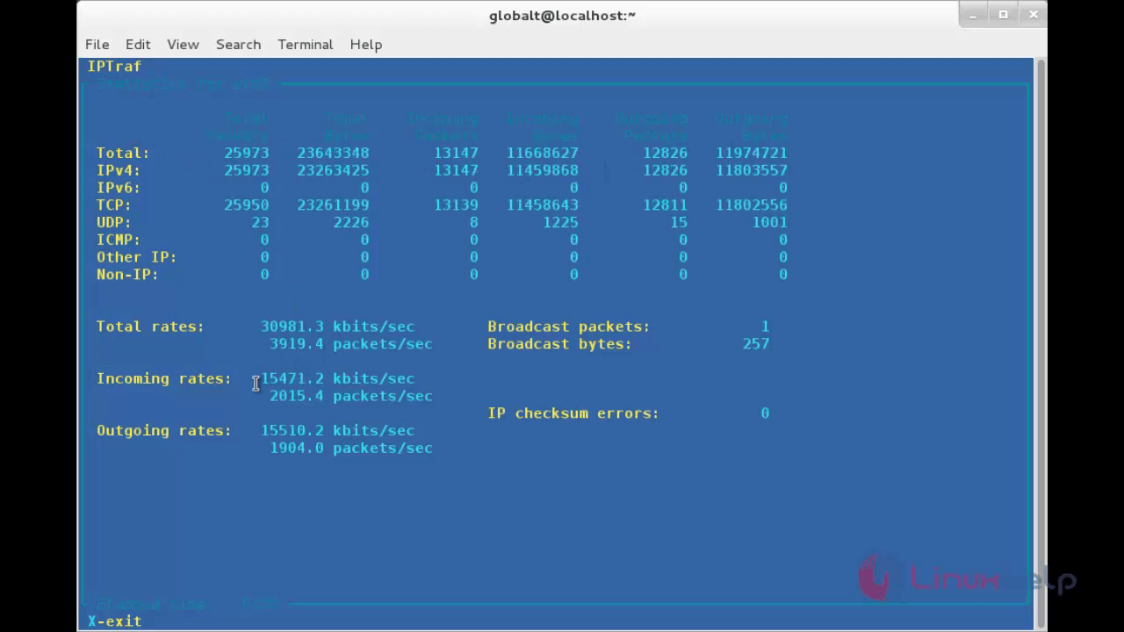Image resolution: width=1124 pixels, height=632 pixels.
Task: Click the terminal title globalt@localhost:~
Action: [x=562, y=16]
